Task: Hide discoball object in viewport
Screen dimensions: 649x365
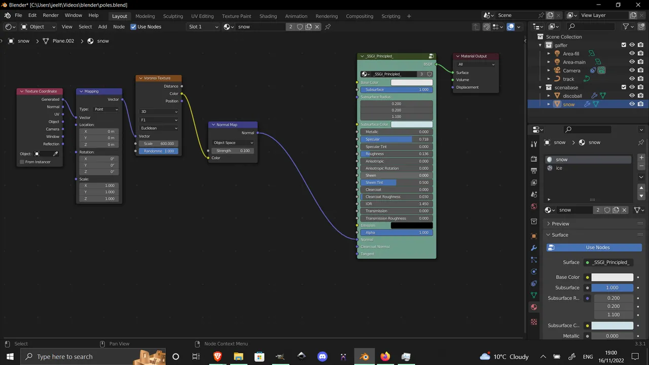Action: coord(632,95)
